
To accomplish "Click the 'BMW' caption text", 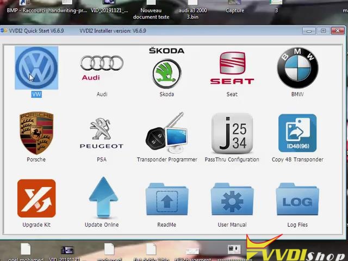I will (x=297, y=94).
